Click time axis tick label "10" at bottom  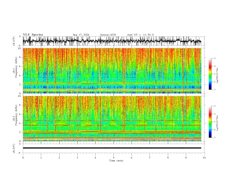pos(204,158)
